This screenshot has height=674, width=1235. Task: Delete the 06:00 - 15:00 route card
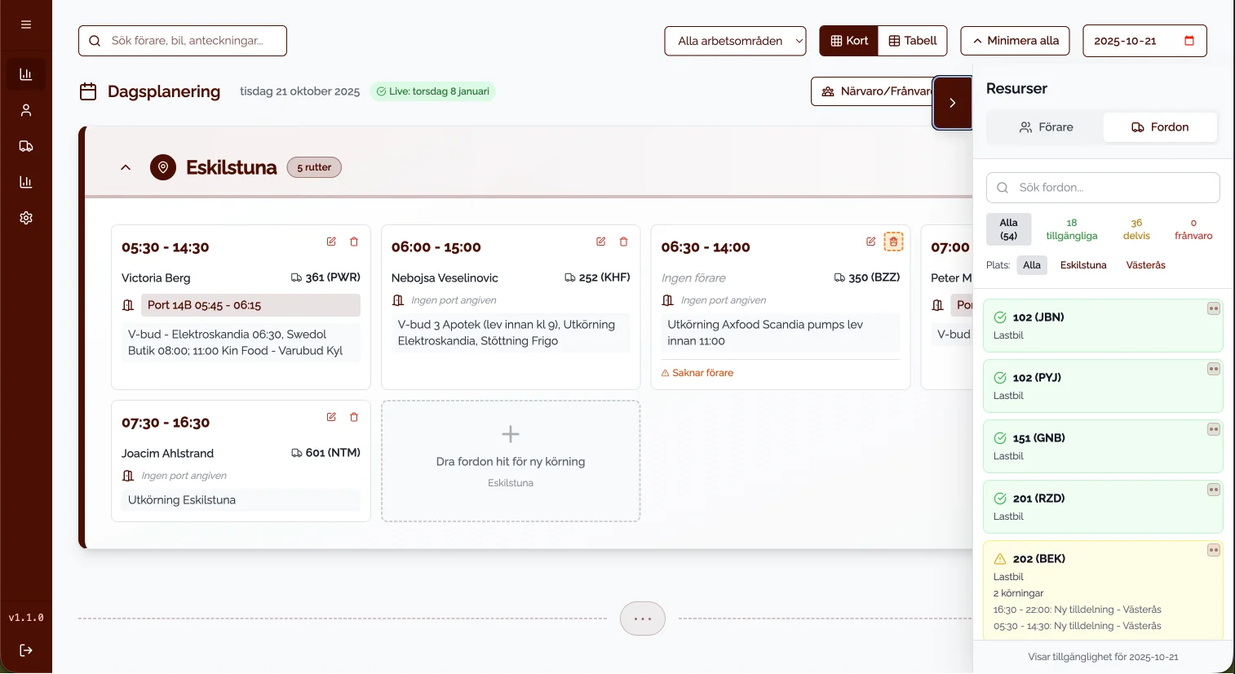[x=623, y=242]
